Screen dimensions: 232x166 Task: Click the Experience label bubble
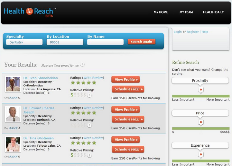click(x=200, y=146)
